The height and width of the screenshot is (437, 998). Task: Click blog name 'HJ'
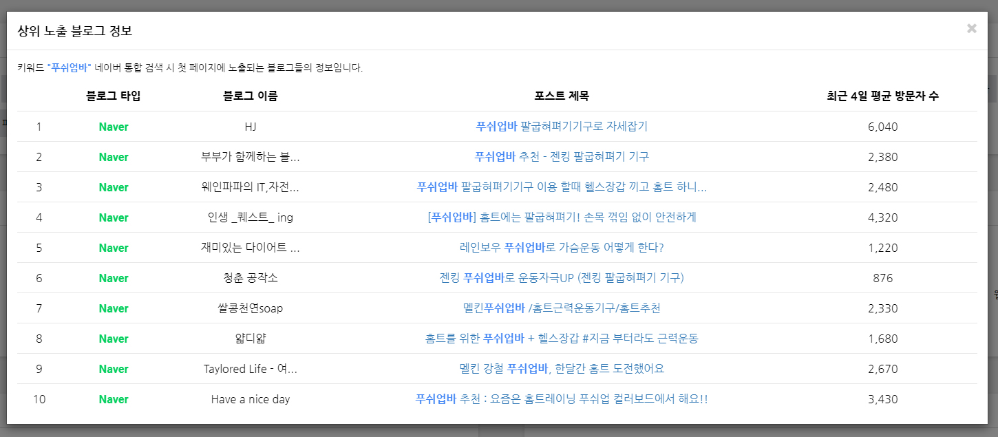[251, 127]
